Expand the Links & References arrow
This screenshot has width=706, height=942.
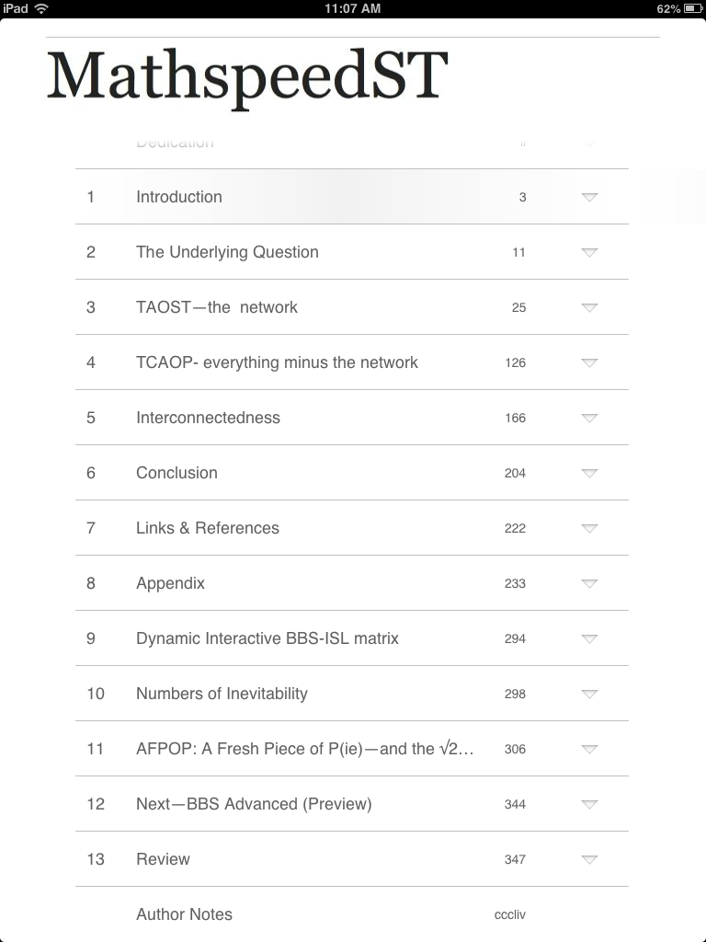(x=590, y=528)
